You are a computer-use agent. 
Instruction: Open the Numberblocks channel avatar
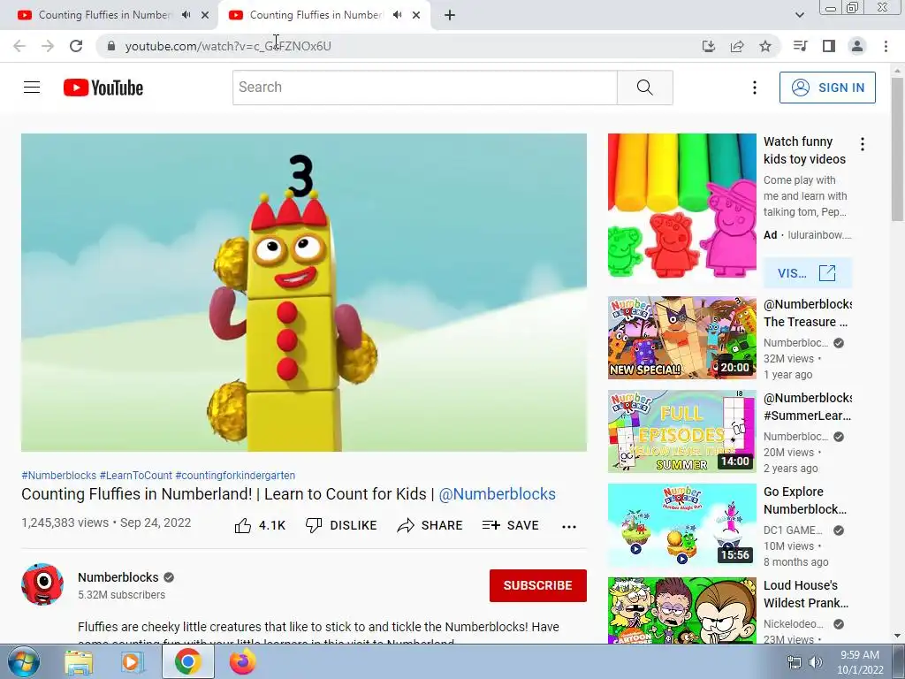(x=42, y=584)
